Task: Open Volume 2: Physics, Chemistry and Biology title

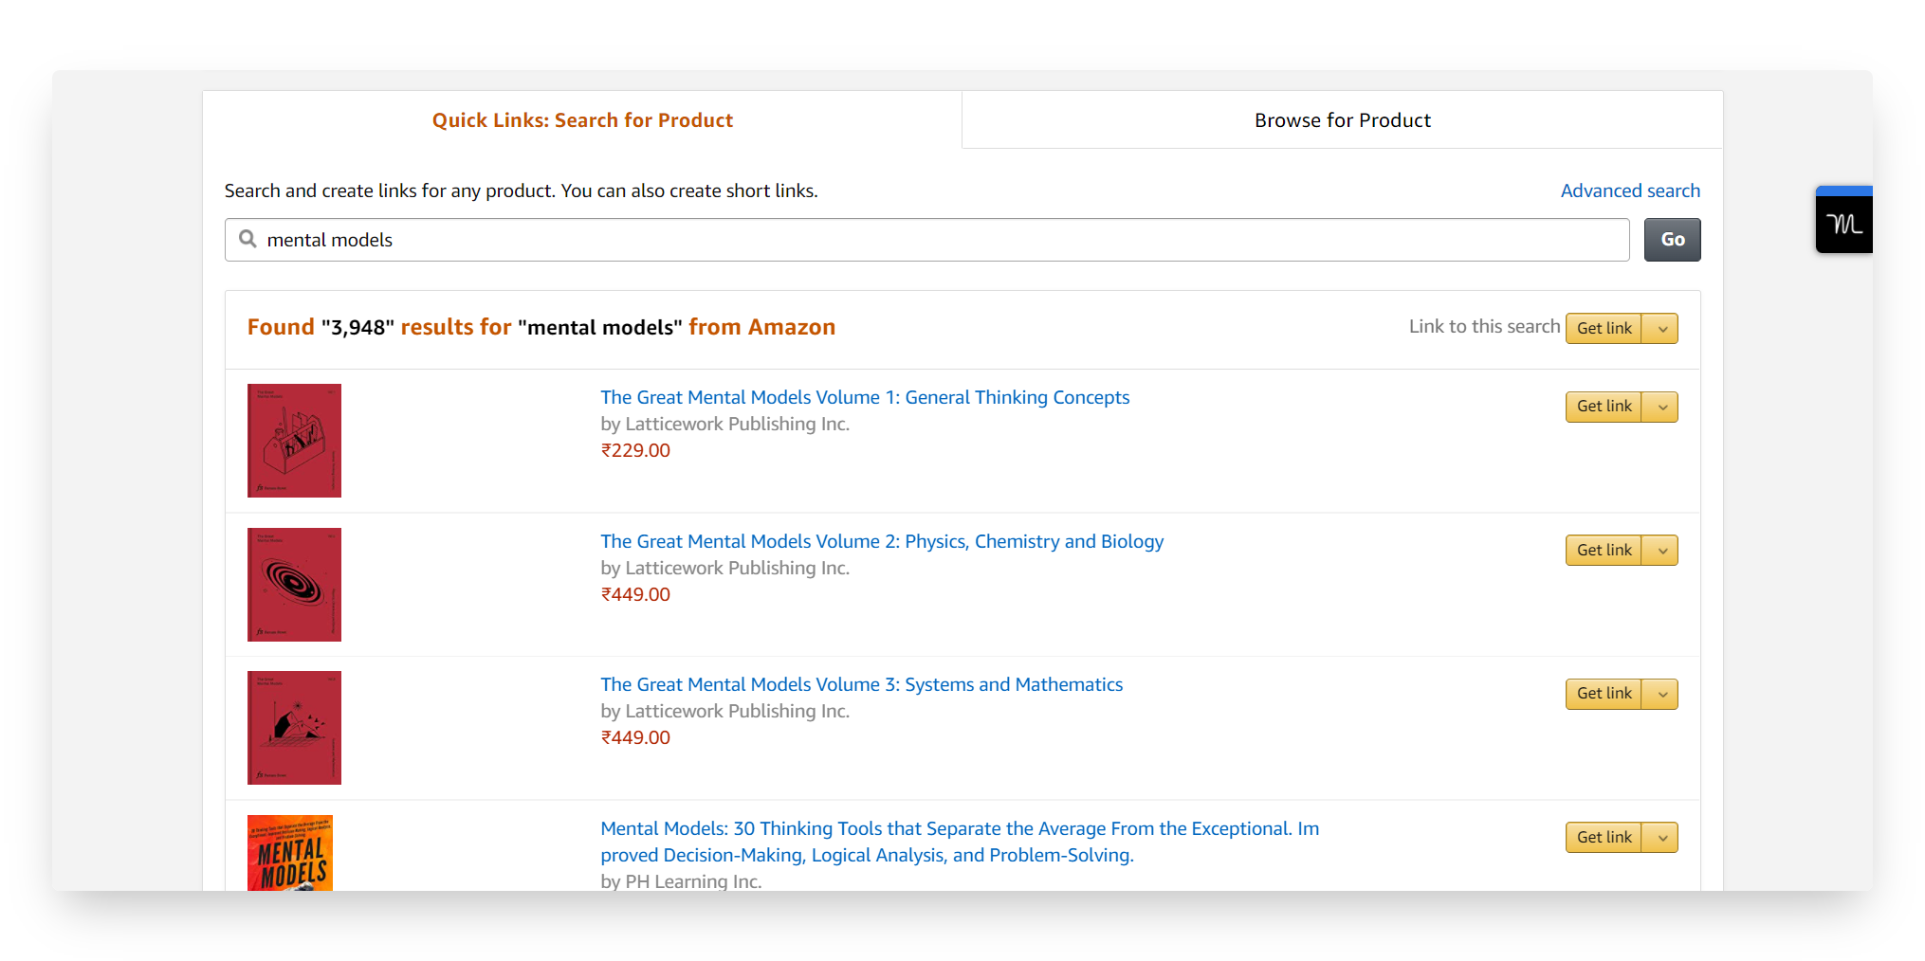Action: pos(882,541)
